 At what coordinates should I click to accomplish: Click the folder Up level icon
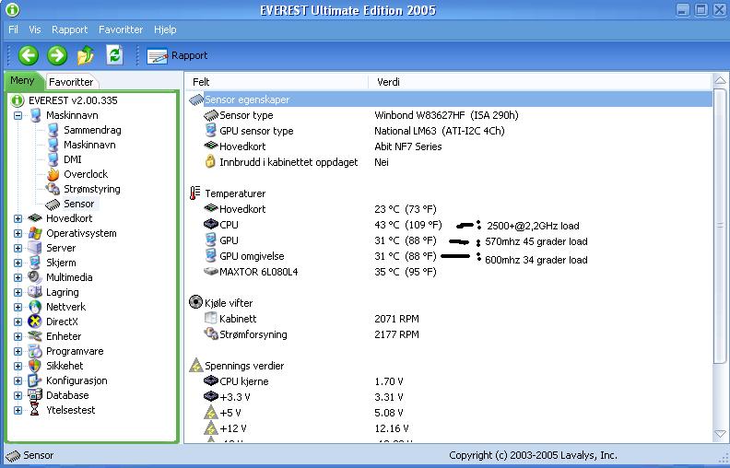pos(86,55)
